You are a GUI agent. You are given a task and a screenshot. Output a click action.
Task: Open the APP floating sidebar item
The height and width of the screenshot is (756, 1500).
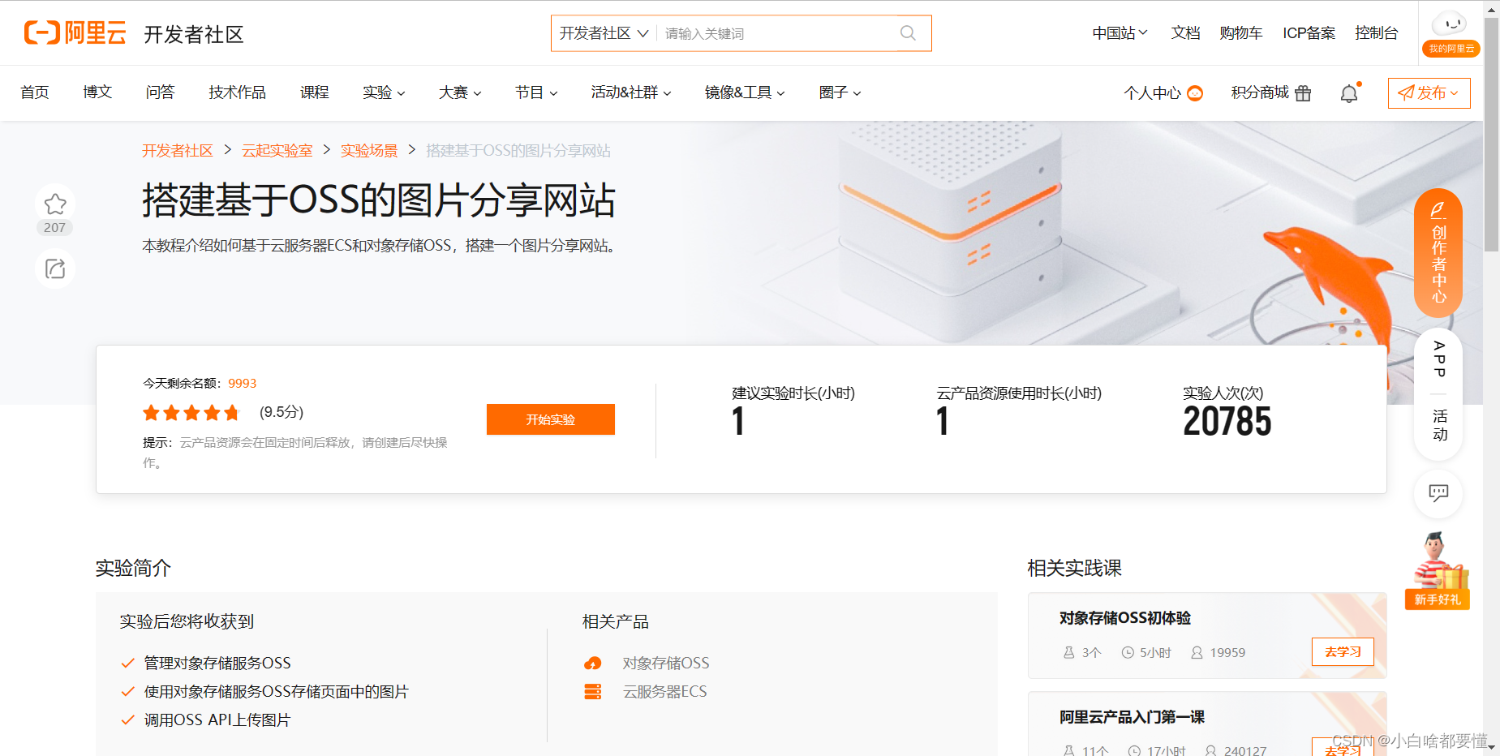[1439, 359]
